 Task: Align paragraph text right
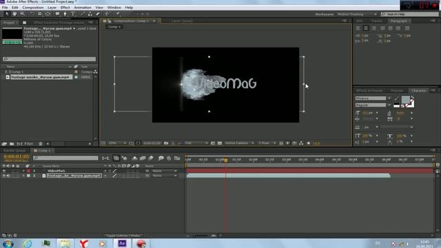tap(373, 28)
